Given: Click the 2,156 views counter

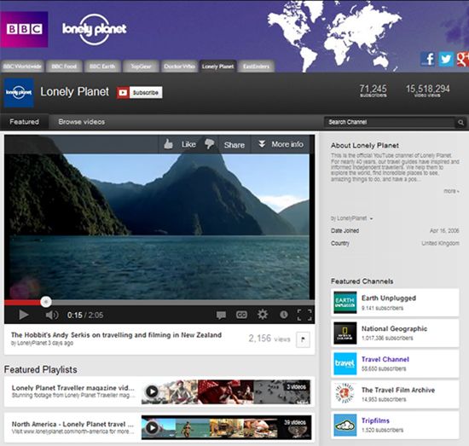Looking at the screenshot, I should pos(269,339).
